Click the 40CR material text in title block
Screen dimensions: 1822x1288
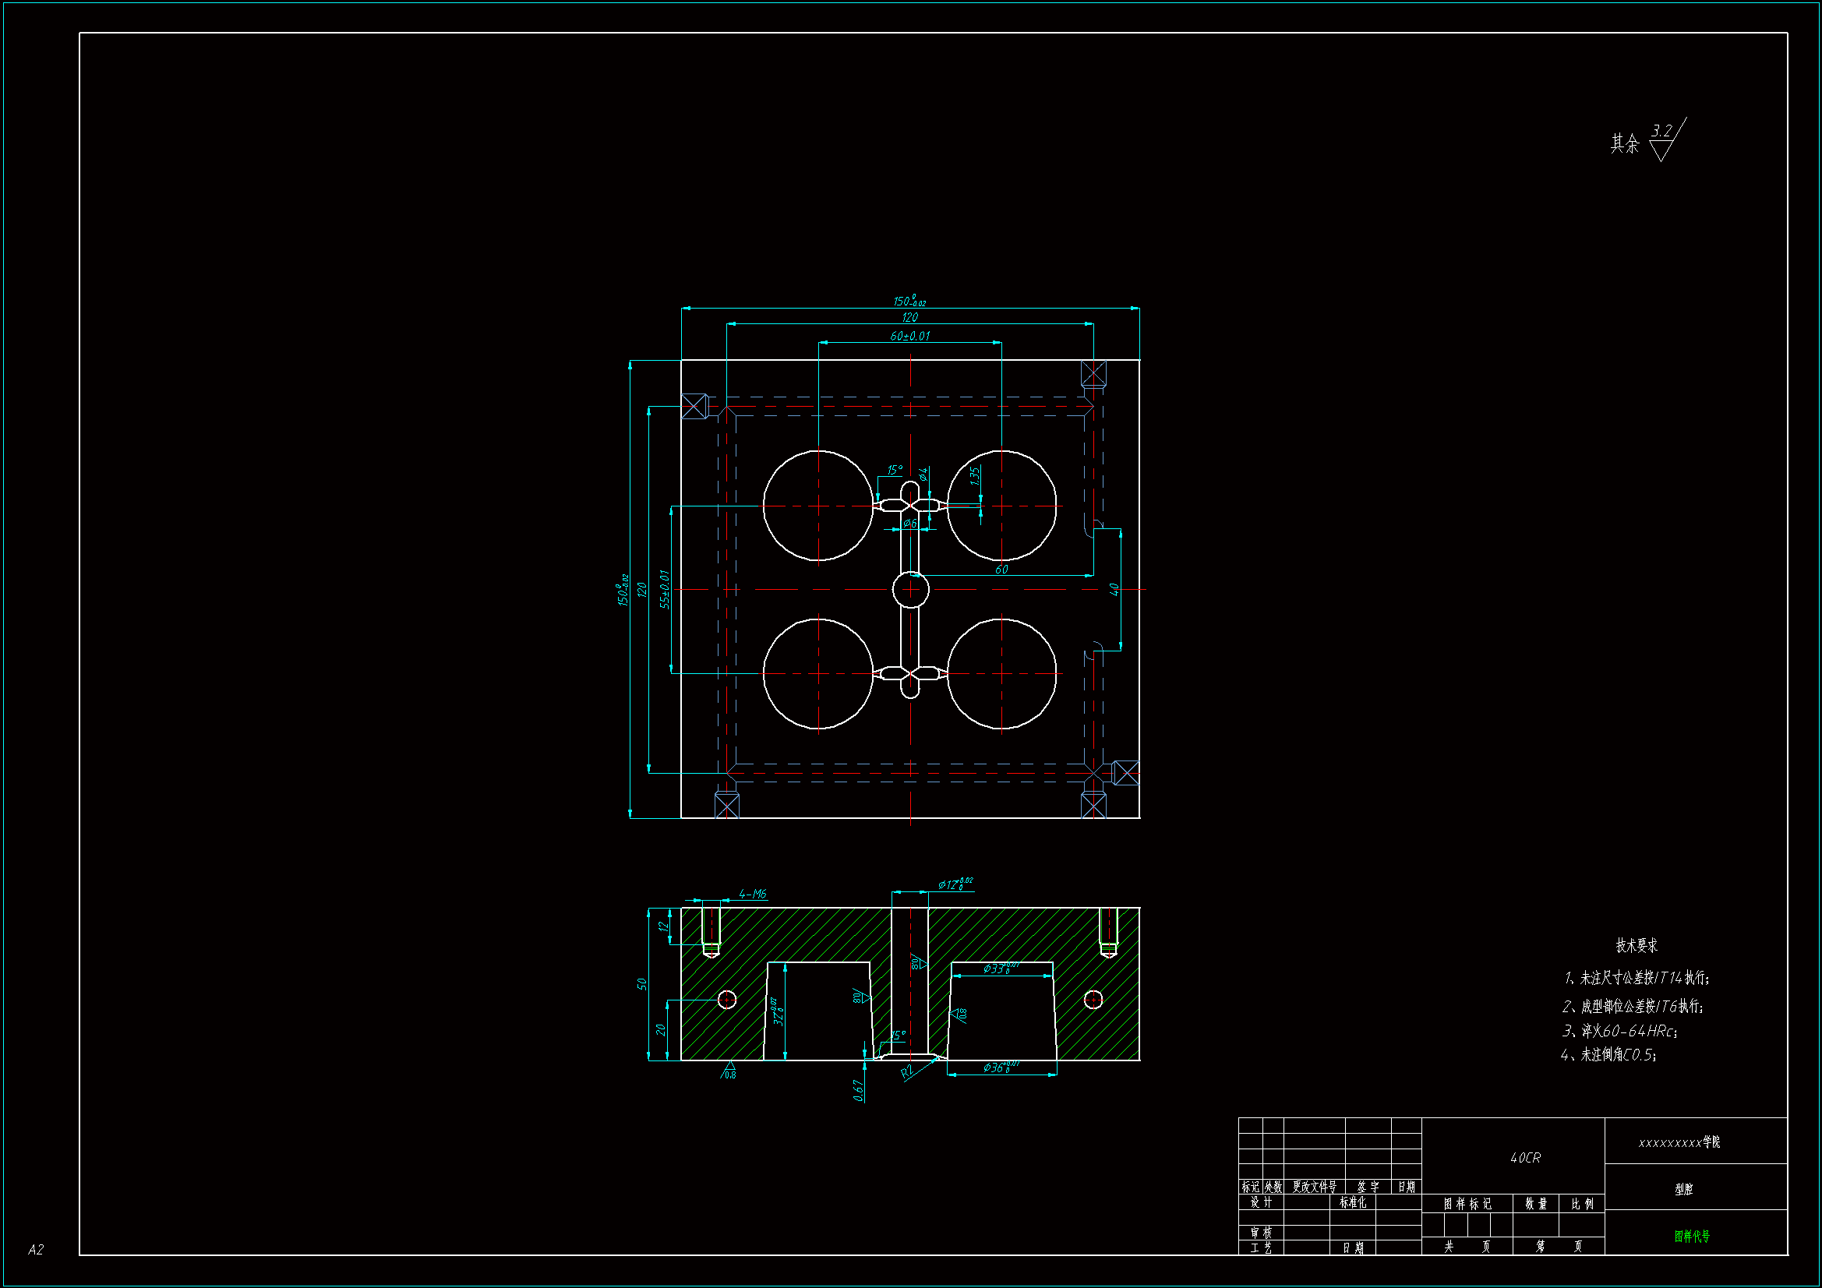1525,1158
